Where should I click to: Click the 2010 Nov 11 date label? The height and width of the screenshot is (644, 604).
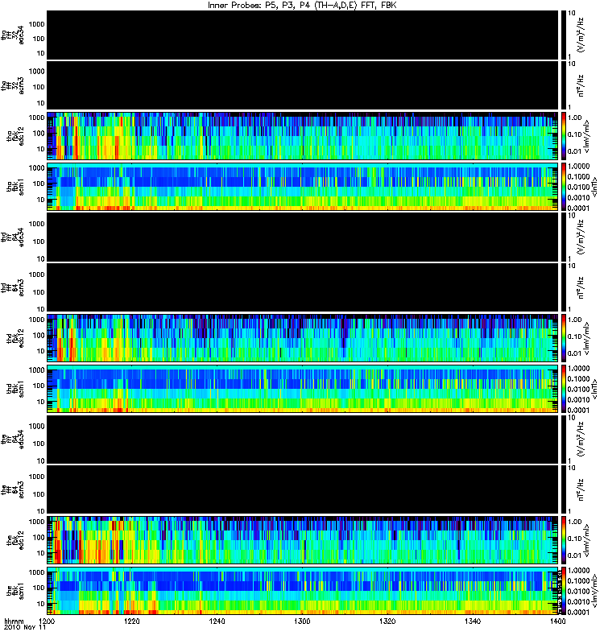(x=25, y=628)
